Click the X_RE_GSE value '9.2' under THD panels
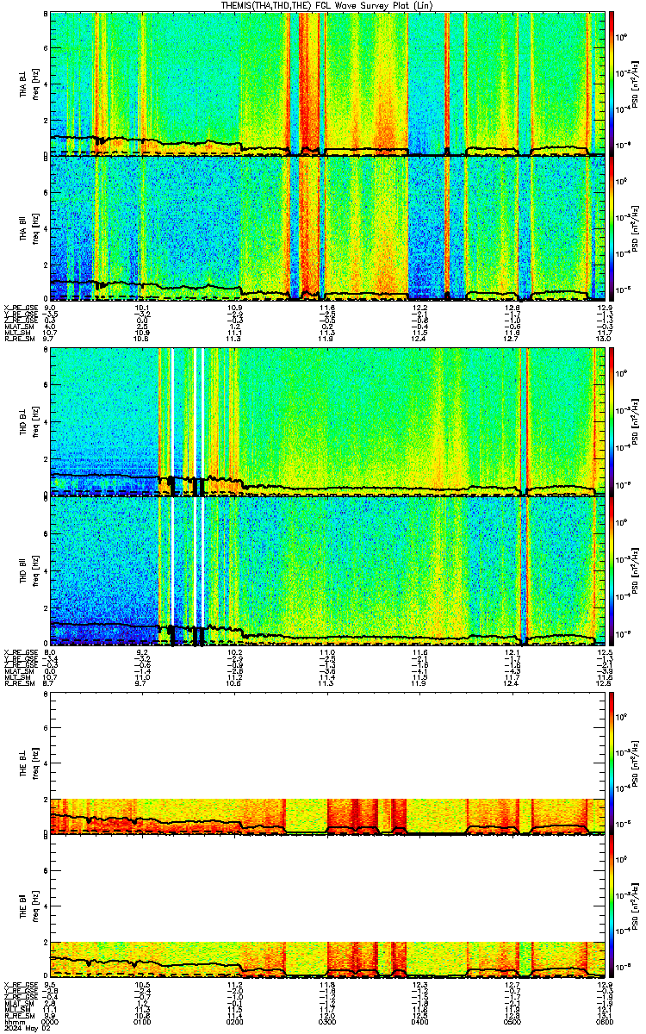This screenshot has width=646, height=1034. (143, 652)
